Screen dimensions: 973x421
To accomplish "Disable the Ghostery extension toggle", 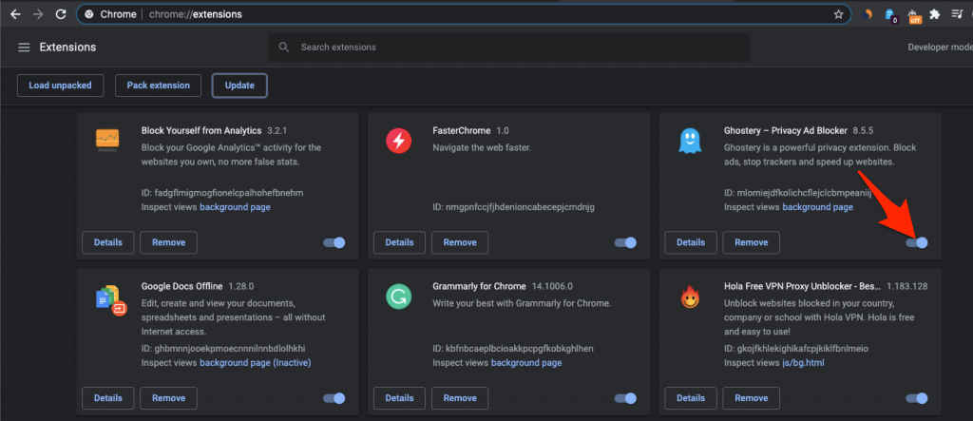I will 917,242.
